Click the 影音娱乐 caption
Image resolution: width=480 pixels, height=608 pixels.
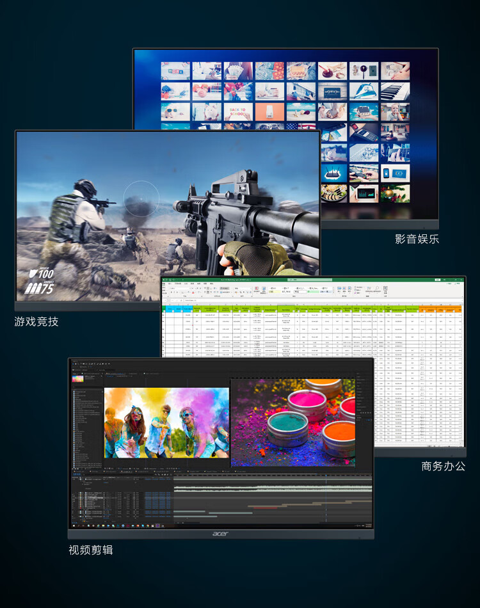(417, 239)
